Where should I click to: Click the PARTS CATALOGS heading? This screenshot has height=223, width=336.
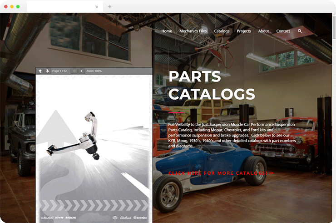[x=212, y=85]
